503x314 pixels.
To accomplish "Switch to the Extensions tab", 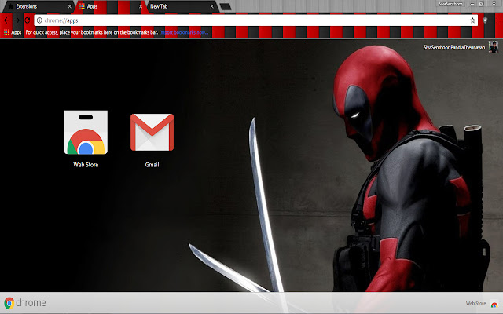I will coord(39,6).
